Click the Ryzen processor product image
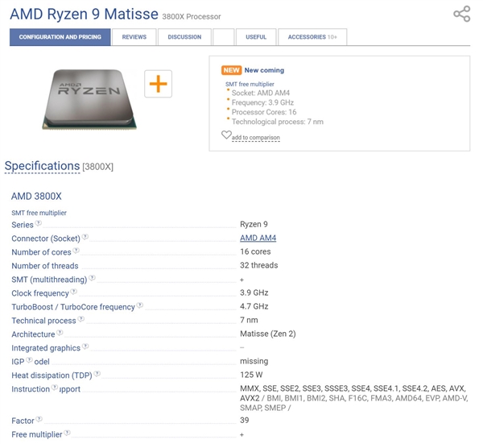This screenshot has width=483, height=444. (x=89, y=97)
